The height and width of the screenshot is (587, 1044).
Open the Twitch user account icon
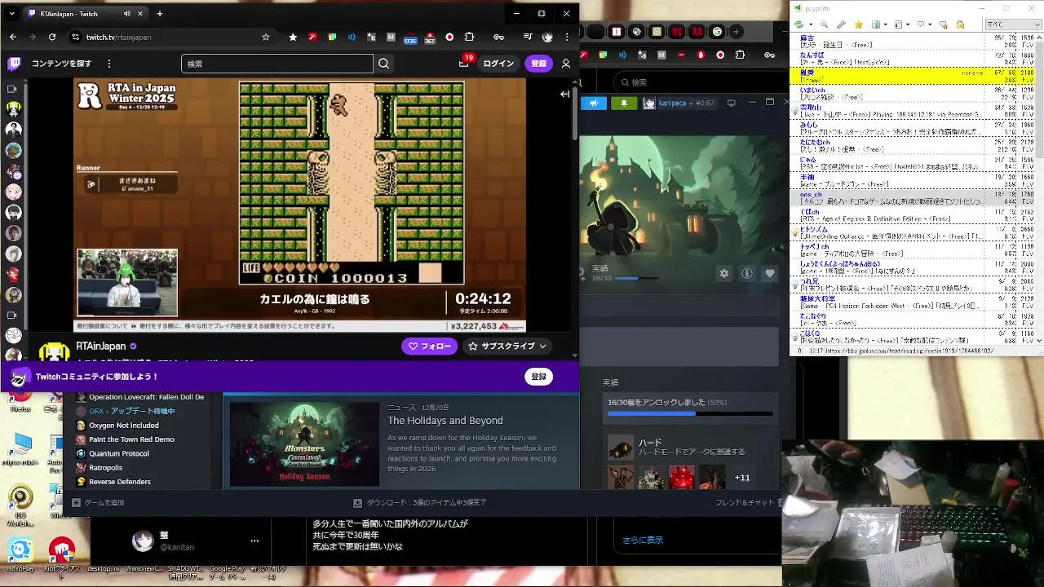pyautogui.click(x=566, y=64)
